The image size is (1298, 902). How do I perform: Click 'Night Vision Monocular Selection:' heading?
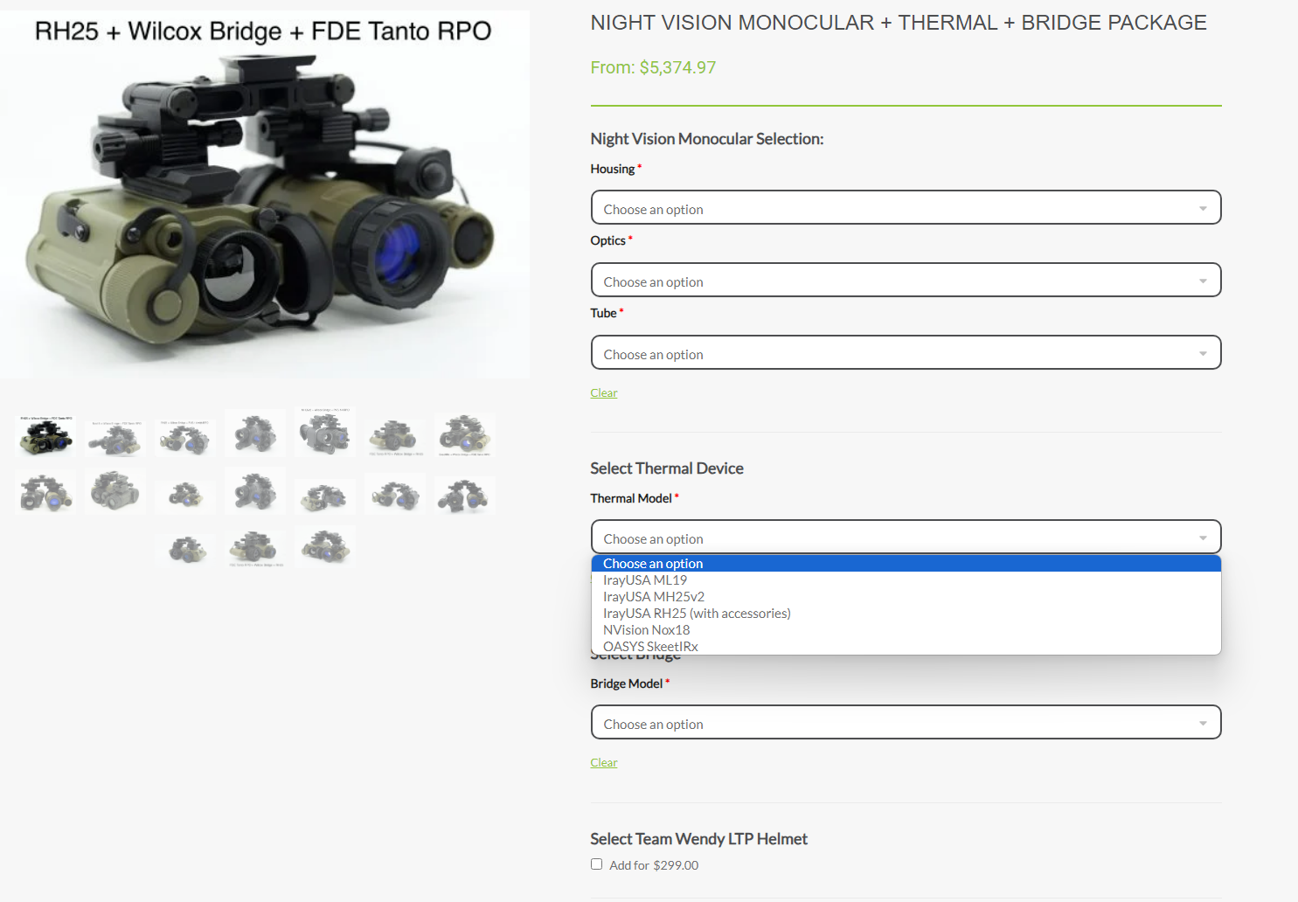point(707,139)
